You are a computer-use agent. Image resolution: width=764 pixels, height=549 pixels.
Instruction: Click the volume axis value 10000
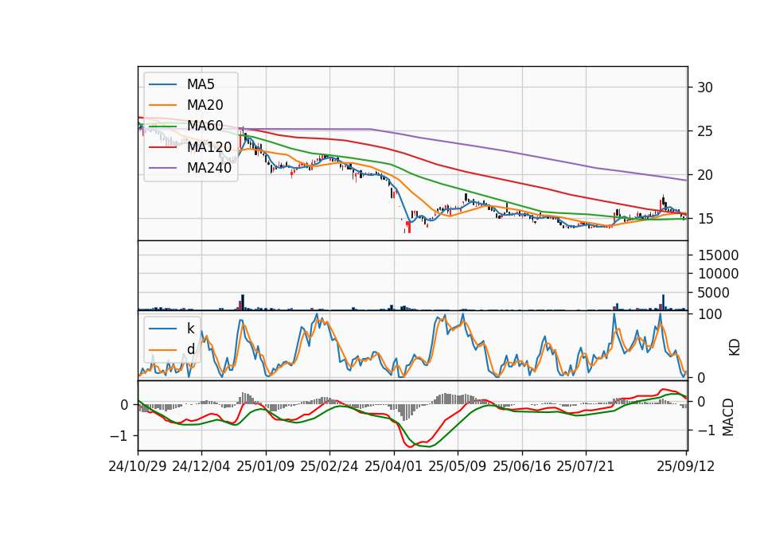[718, 274]
